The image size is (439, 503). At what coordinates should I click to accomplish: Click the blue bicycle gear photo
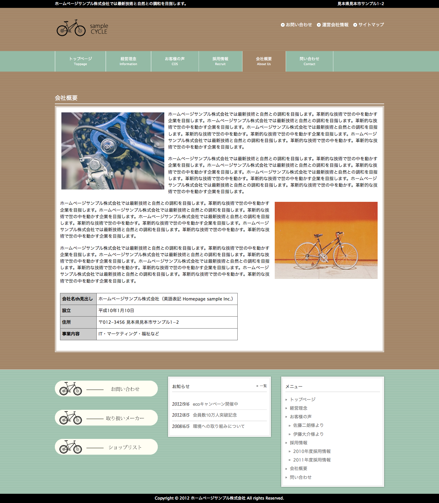click(112, 151)
